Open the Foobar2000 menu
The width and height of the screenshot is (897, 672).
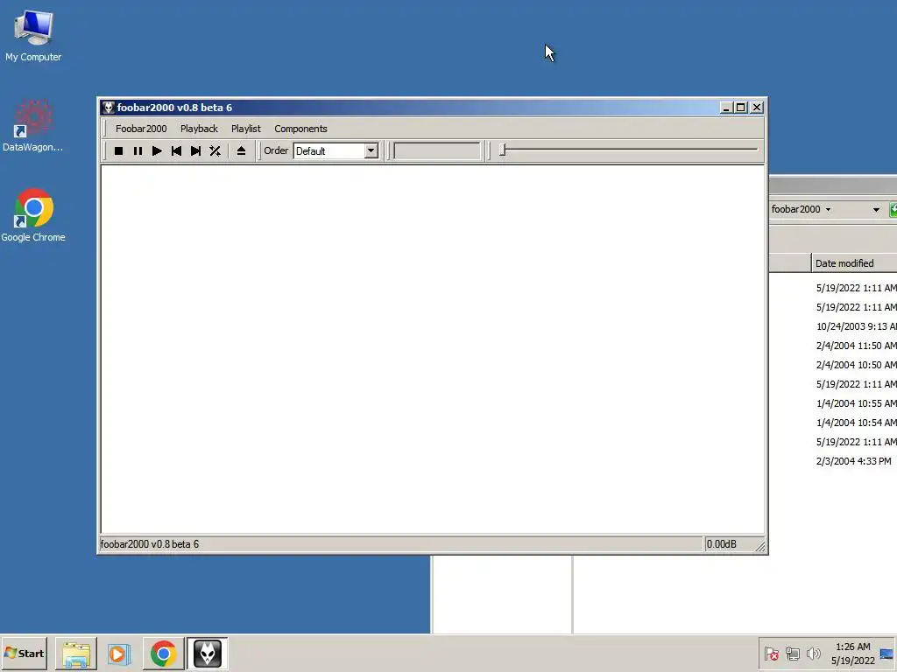click(x=141, y=129)
